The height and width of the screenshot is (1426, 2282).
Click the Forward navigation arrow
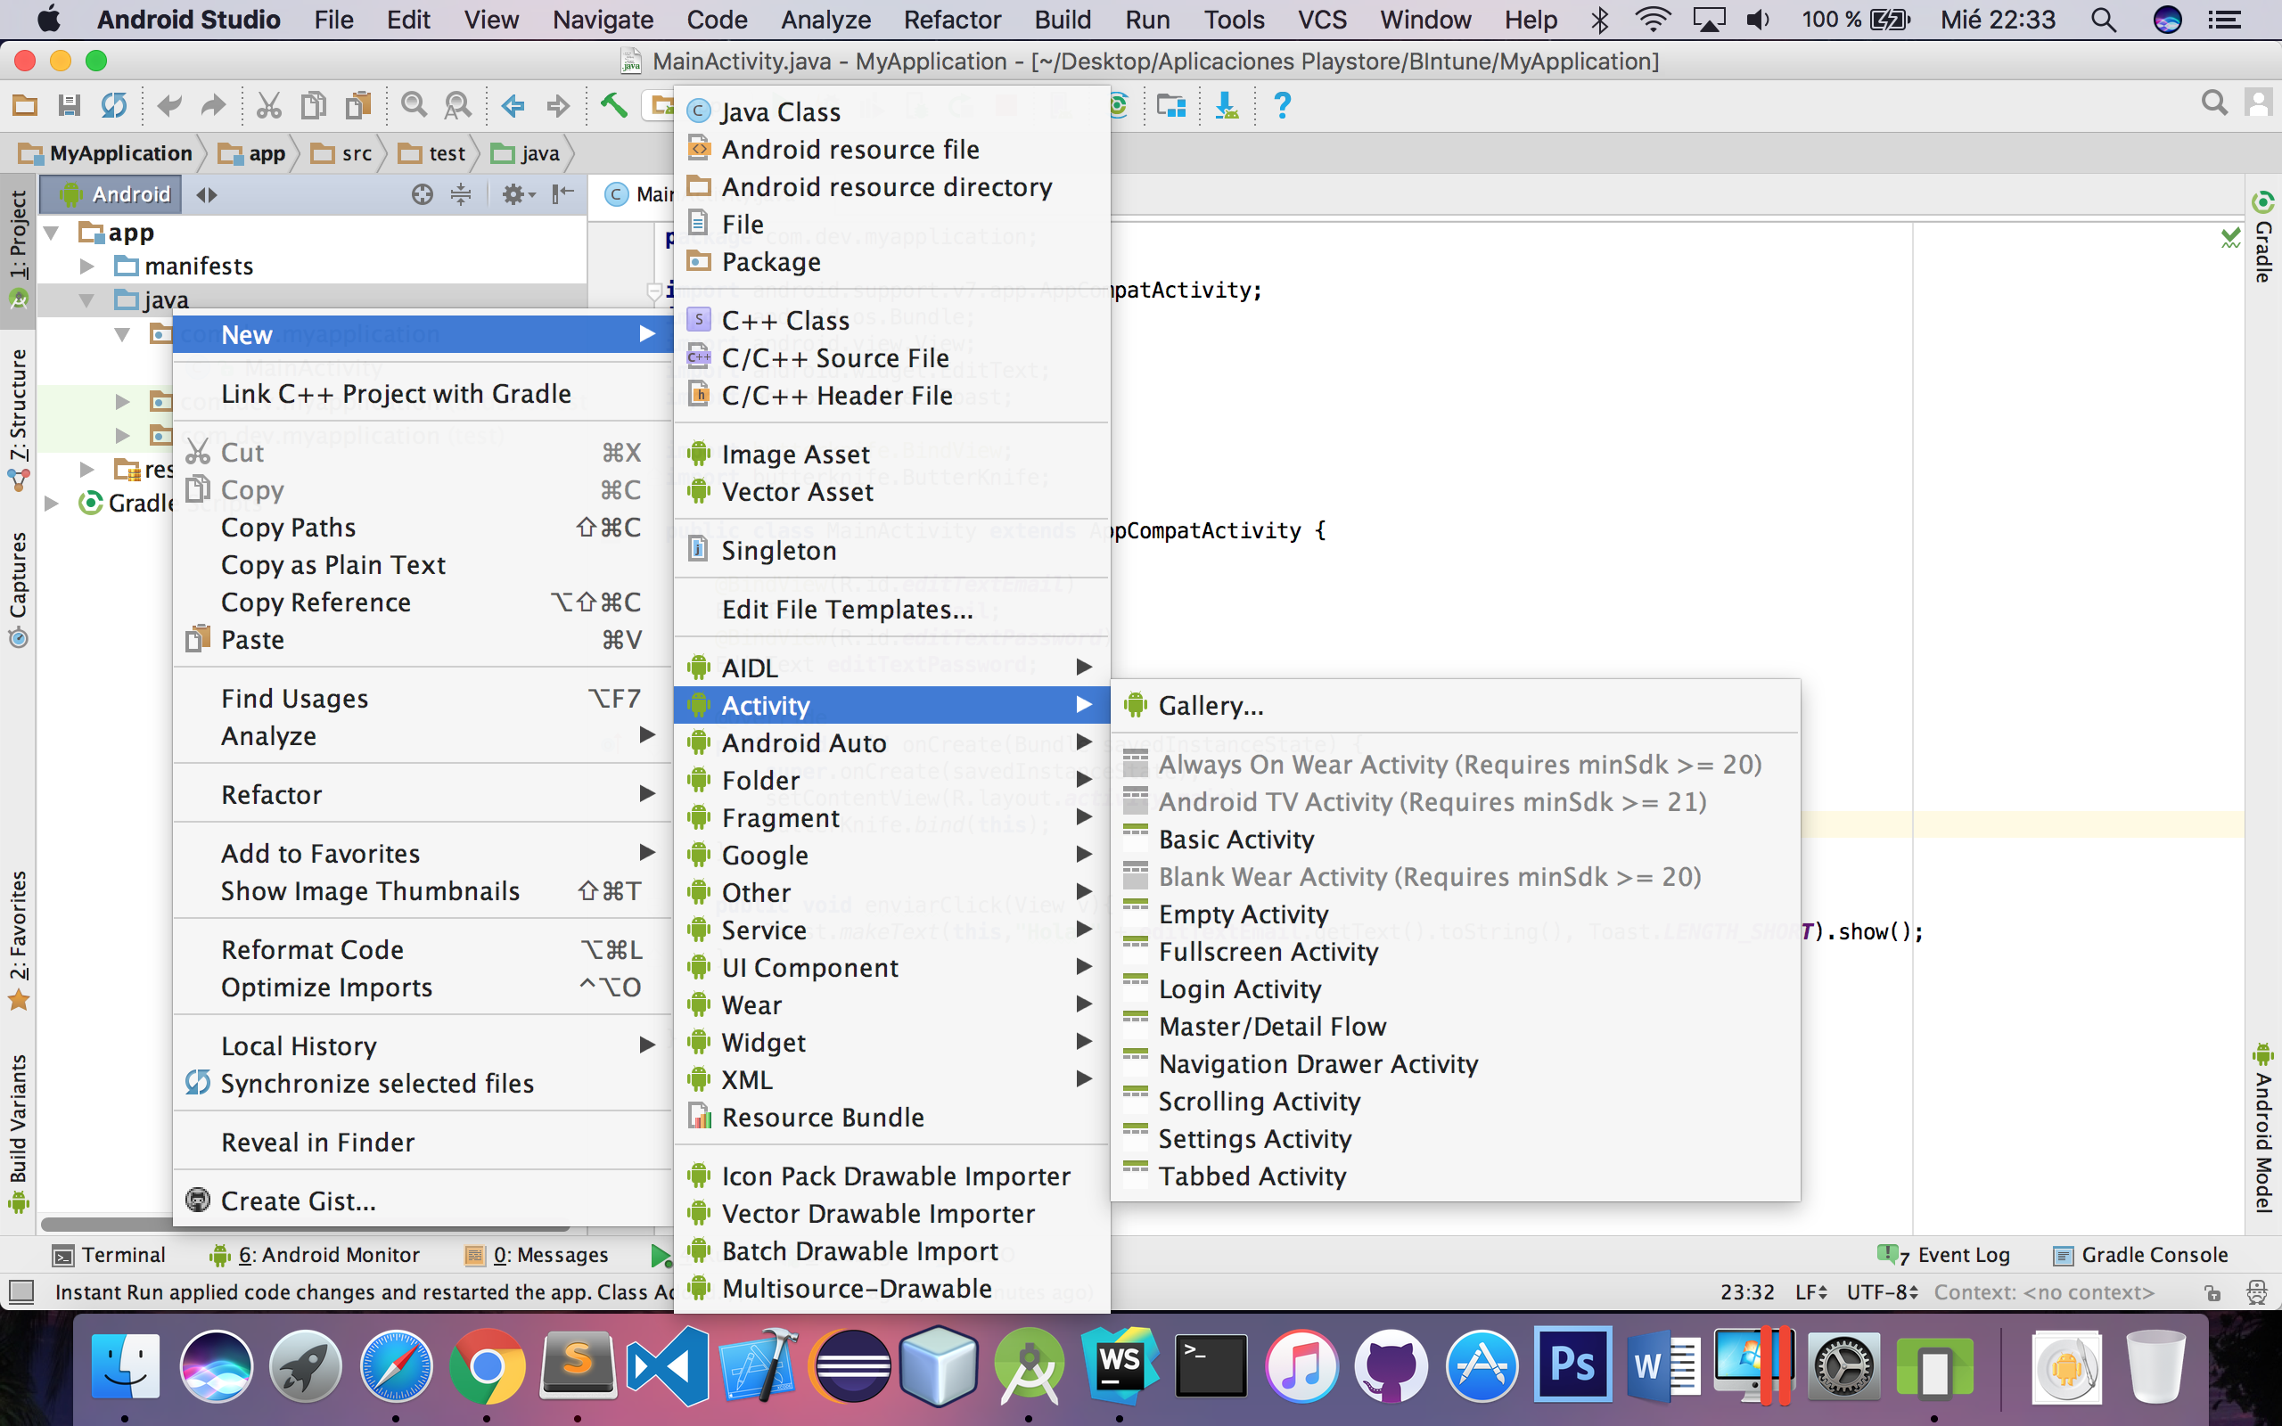[558, 104]
